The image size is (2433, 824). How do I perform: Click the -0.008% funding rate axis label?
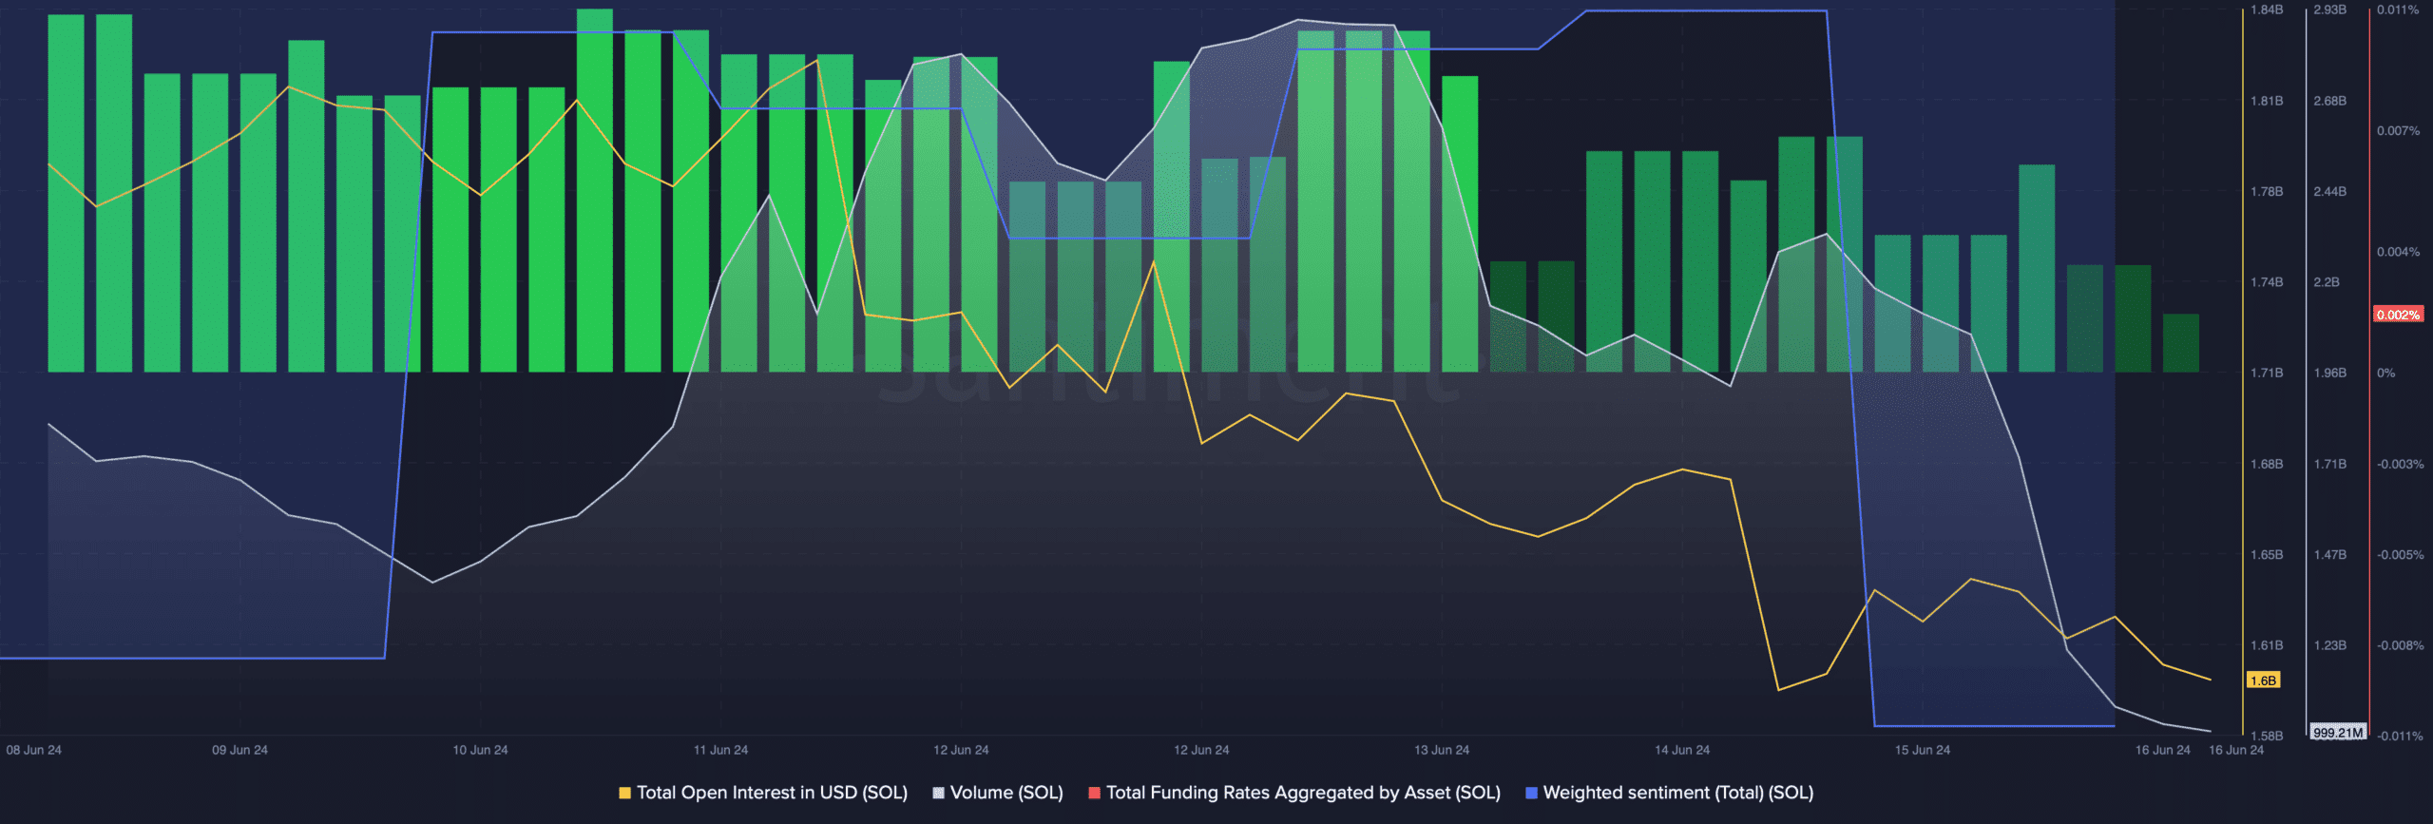[2400, 645]
